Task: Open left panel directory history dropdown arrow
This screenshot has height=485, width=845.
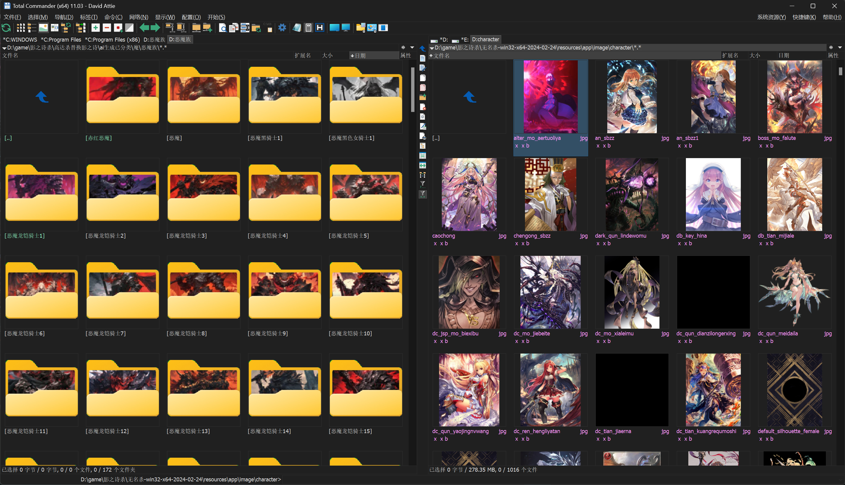Action: click(412, 48)
